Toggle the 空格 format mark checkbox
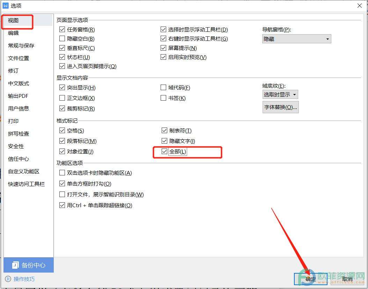This screenshot has width=368, height=289. coord(62,130)
